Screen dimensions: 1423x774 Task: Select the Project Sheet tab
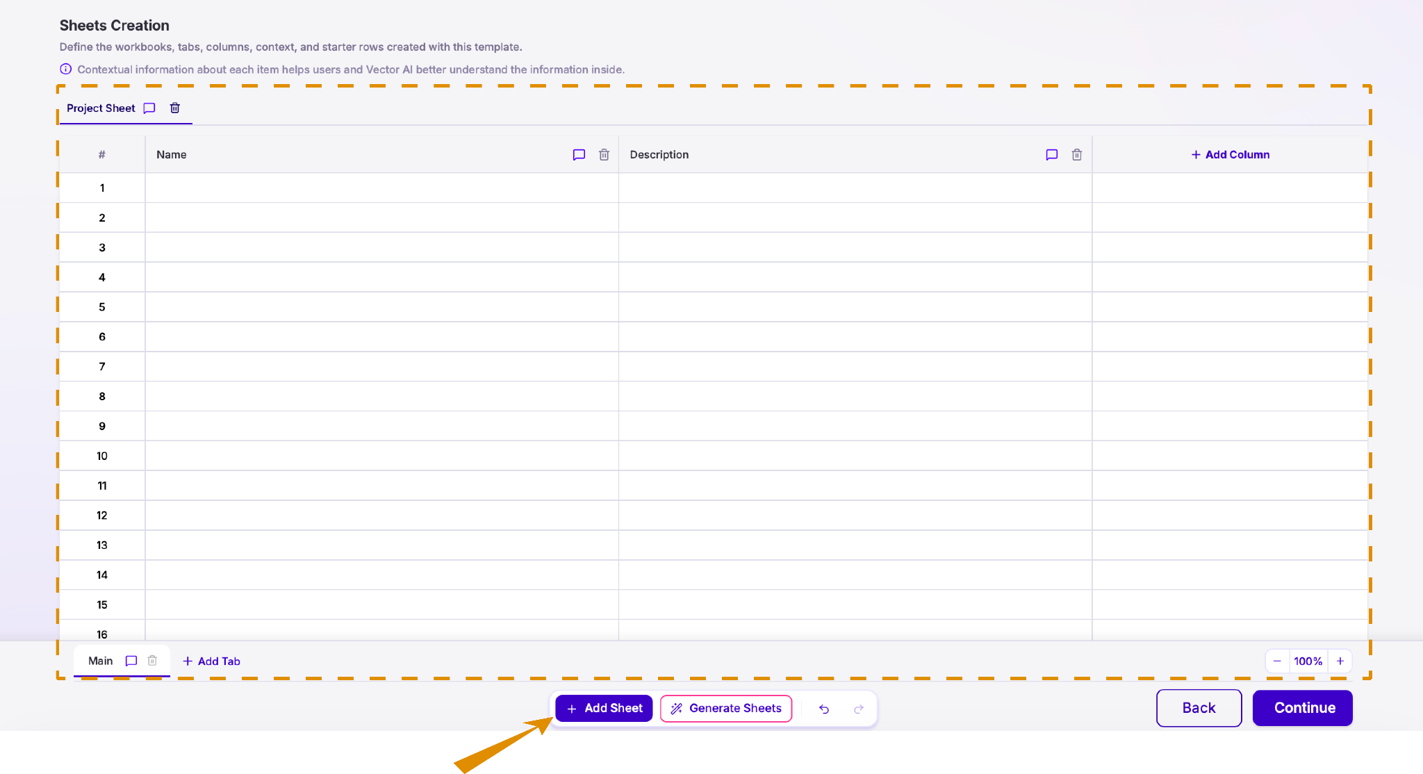tap(101, 108)
